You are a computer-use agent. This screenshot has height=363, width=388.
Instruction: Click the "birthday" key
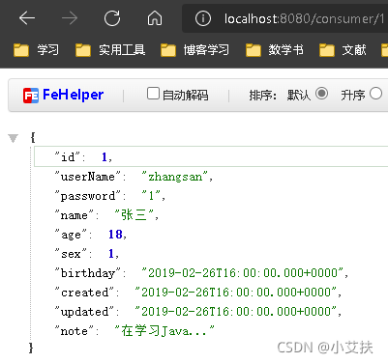[x=88, y=273]
